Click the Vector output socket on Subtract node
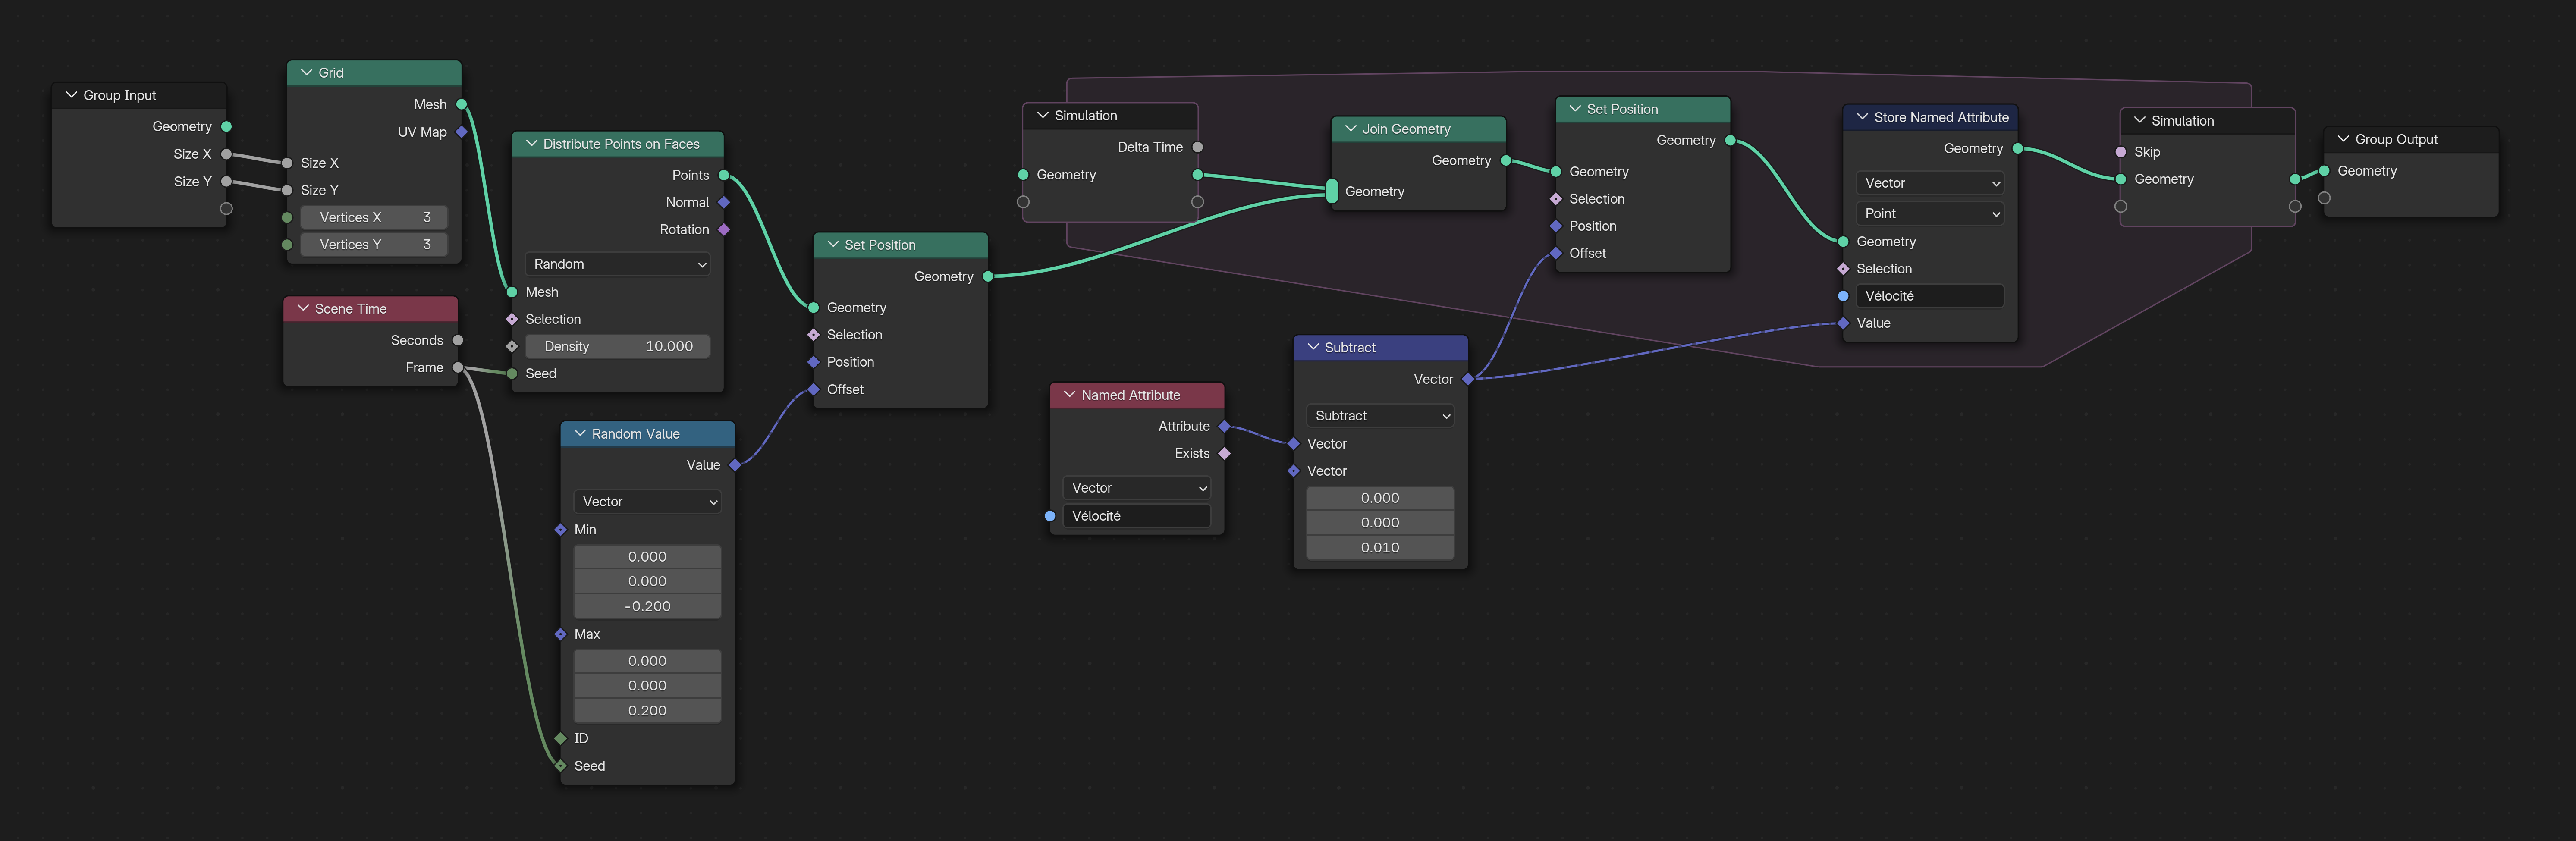The height and width of the screenshot is (841, 2576). (x=1468, y=380)
